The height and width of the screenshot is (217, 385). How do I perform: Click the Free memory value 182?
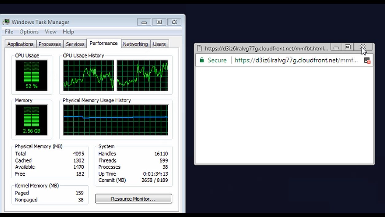(80, 174)
